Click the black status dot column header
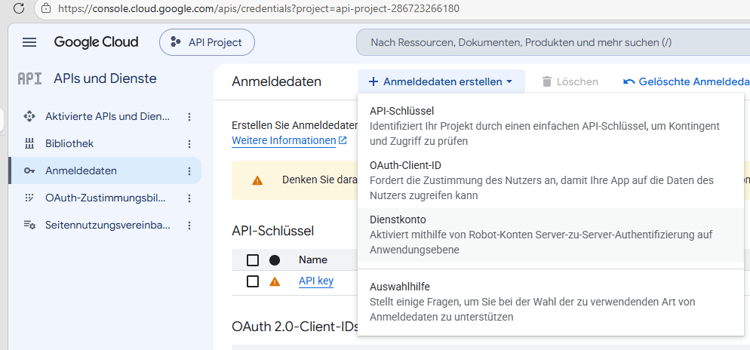The height and width of the screenshot is (350, 750). 275,260
